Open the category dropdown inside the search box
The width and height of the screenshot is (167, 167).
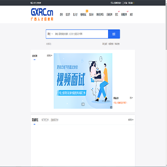[50, 34]
